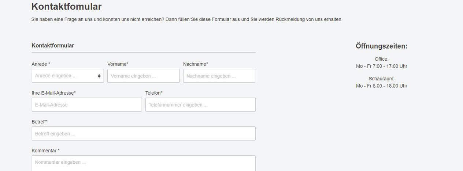Click the up-down arrow icon in Anrede
Screen dimensions: 463x171
pyautogui.click(x=99, y=76)
